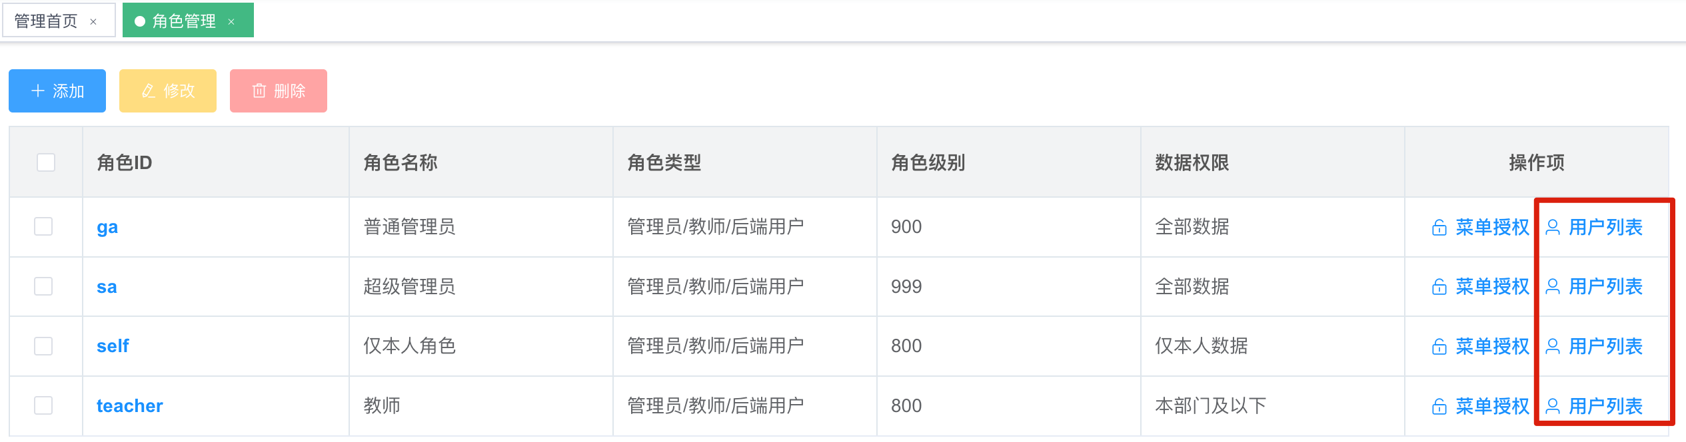Toggle the select-all header checkbox
The width and height of the screenshot is (1686, 442).
tap(46, 162)
